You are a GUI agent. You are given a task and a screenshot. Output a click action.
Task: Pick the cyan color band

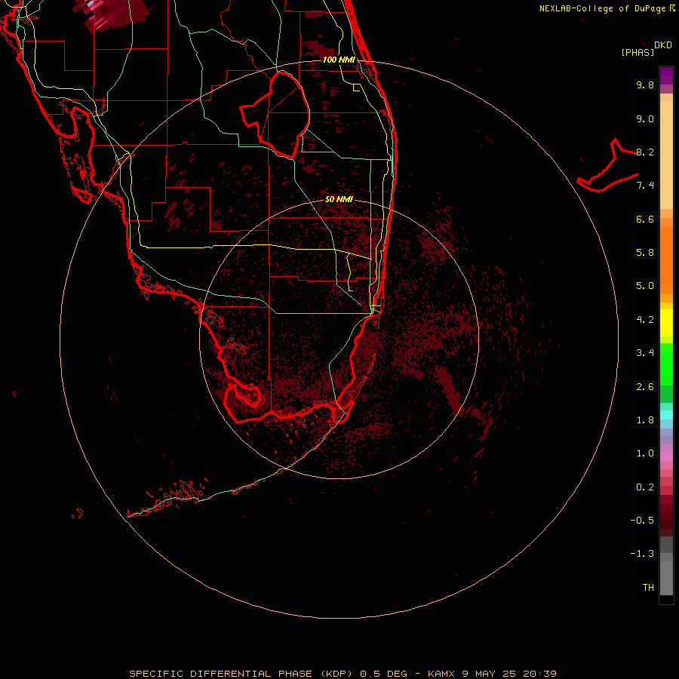tap(666, 415)
